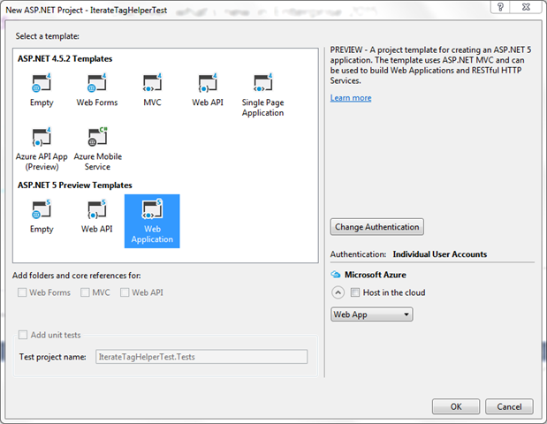
Task: Select the Azure Mobile Service template icon
Action: (x=97, y=137)
